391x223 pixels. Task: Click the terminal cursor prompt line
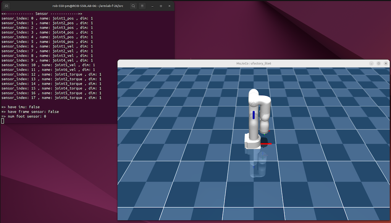3,121
